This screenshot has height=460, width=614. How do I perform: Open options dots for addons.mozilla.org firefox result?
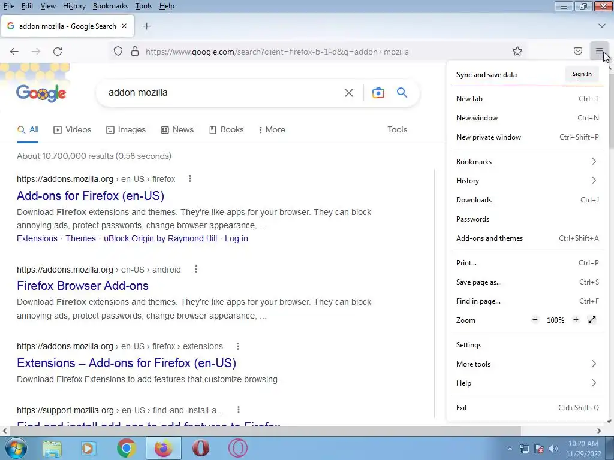click(190, 178)
